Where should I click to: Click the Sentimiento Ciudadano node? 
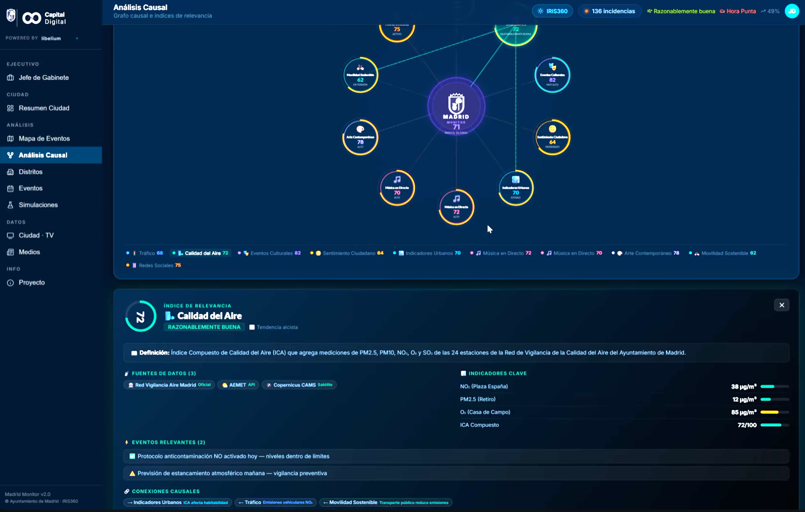[552, 138]
